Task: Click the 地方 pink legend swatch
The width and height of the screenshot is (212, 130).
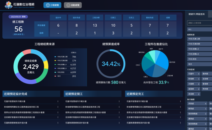Action: pos(55,76)
